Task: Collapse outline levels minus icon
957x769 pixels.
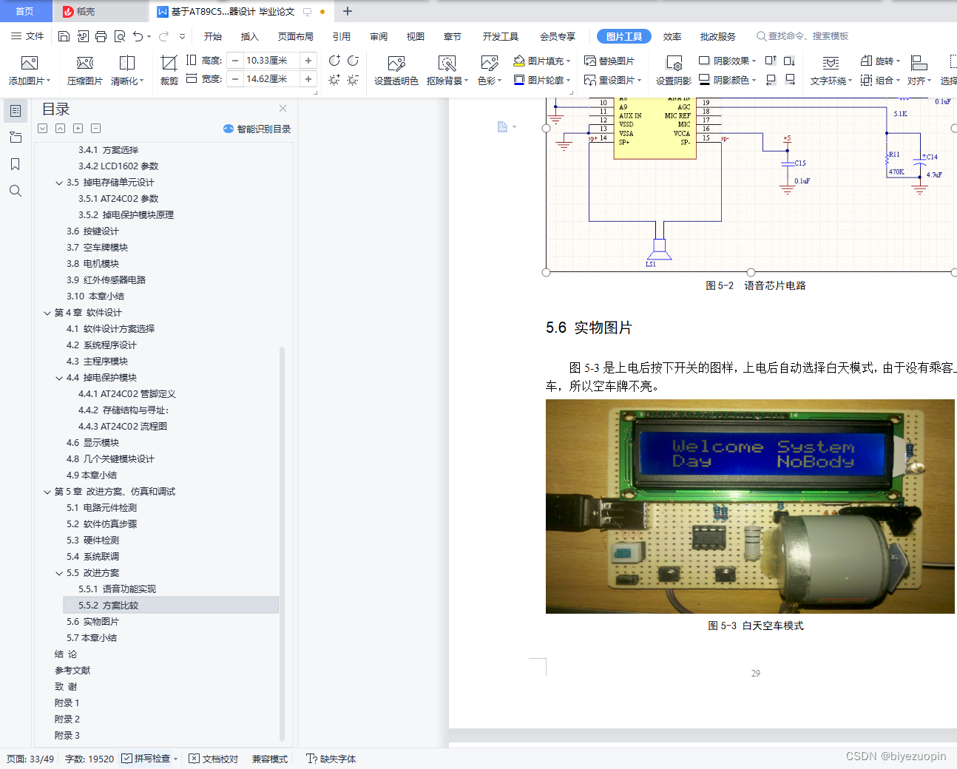Action: (95, 129)
